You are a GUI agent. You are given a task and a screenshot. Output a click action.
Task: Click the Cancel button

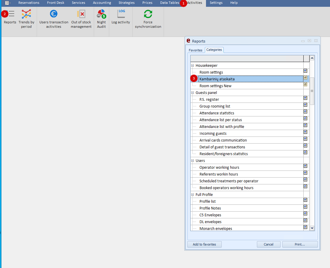(268, 244)
